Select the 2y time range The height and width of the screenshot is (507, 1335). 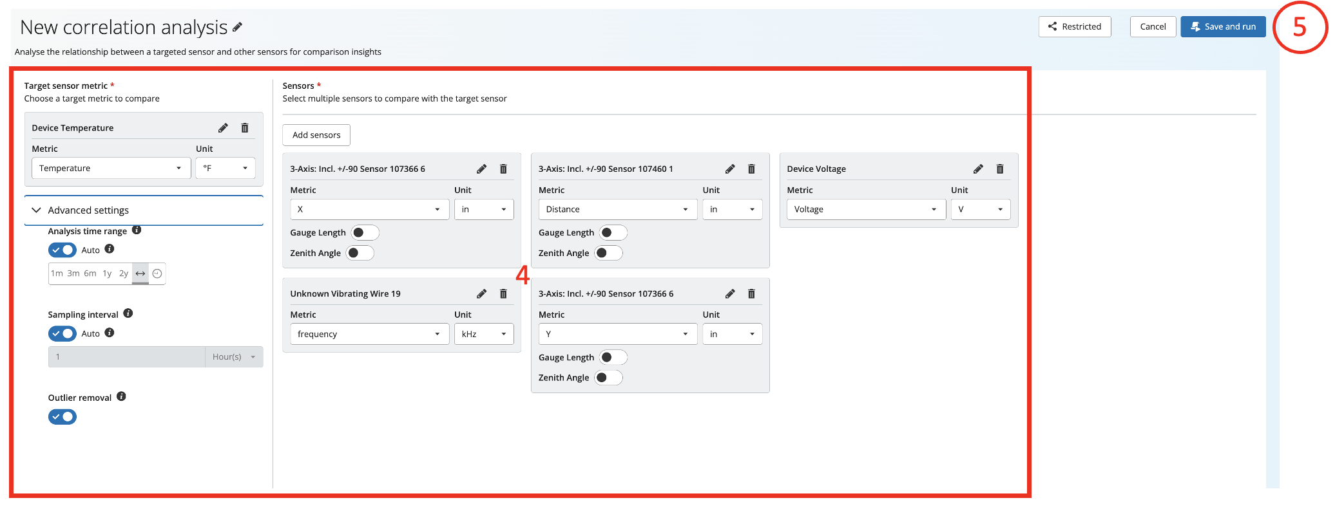click(x=124, y=273)
